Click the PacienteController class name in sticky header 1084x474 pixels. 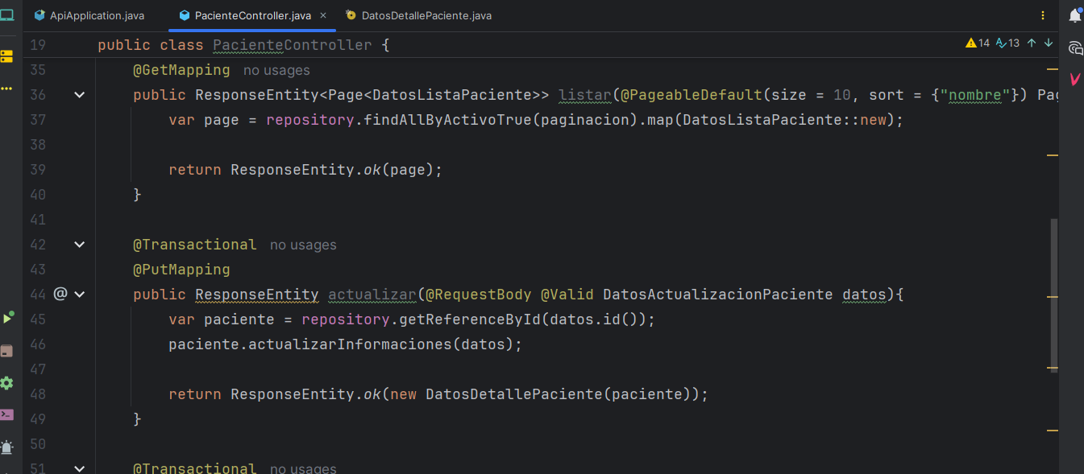coord(293,45)
